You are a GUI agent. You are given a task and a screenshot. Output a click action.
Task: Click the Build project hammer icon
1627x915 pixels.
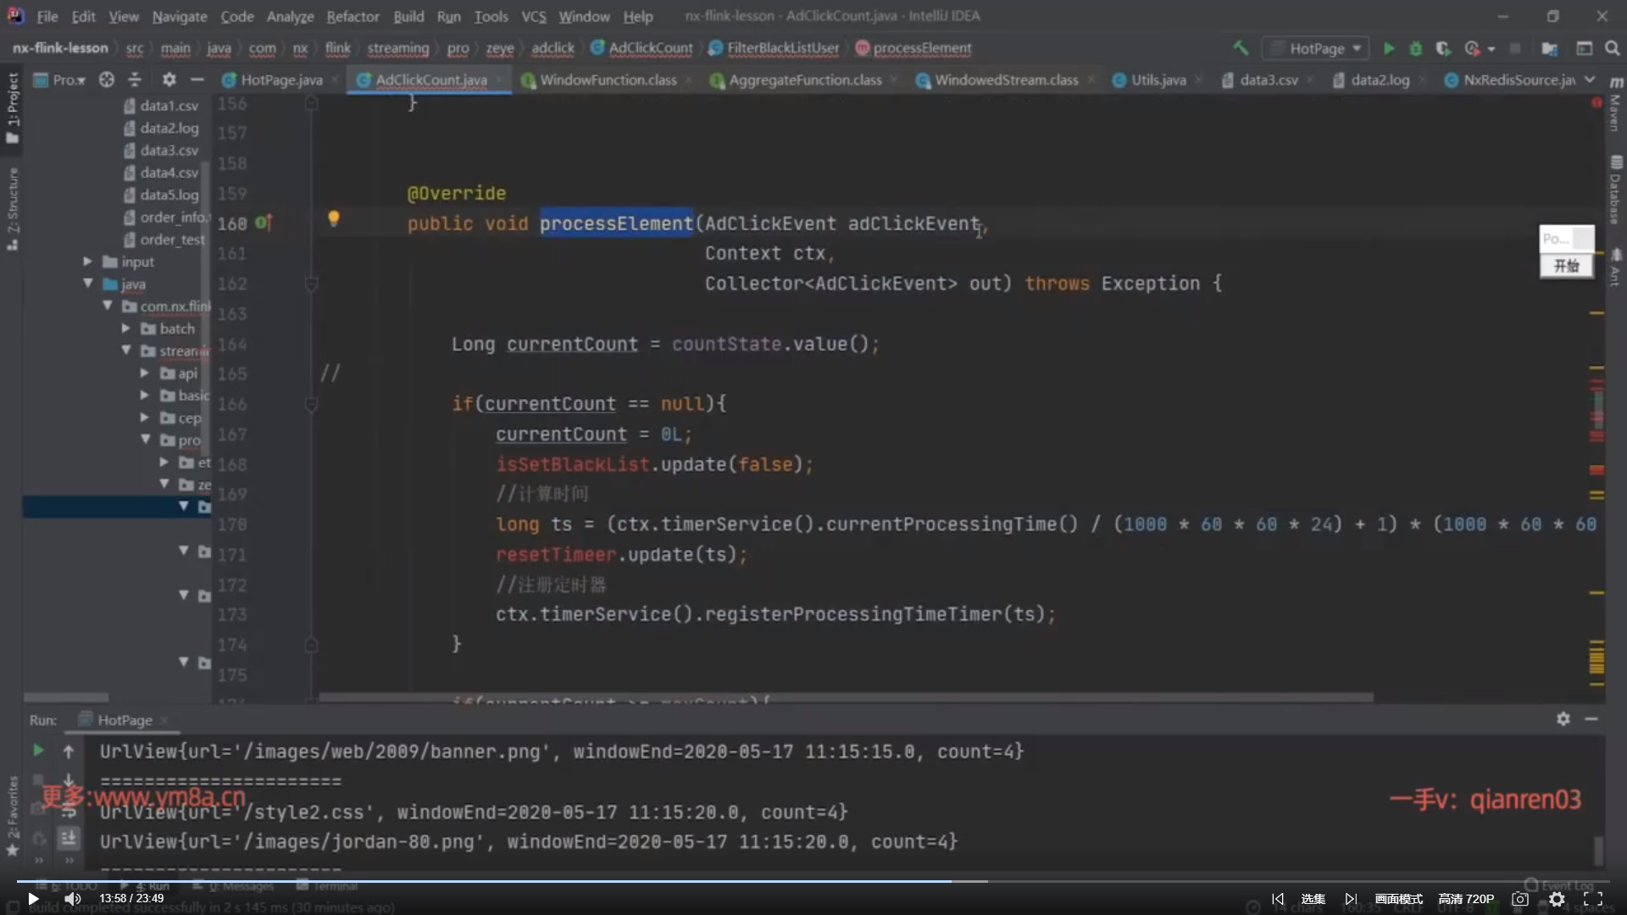click(1241, 48)
